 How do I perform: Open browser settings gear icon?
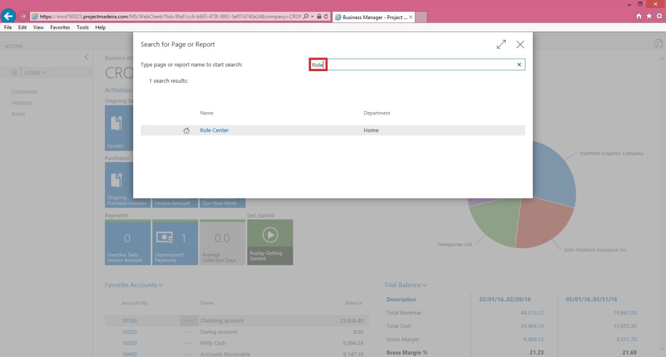tap(659, 16)
